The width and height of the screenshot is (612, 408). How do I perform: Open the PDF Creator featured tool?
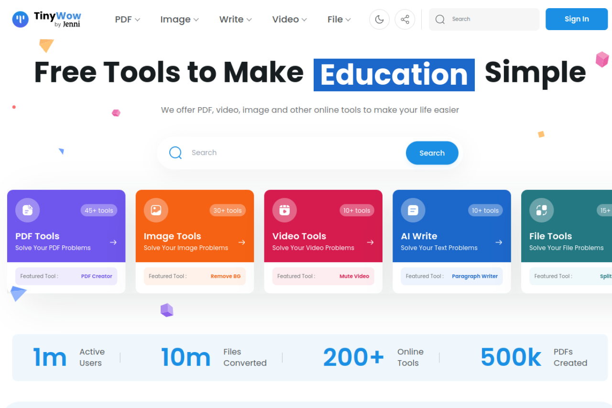pos(97,276)
